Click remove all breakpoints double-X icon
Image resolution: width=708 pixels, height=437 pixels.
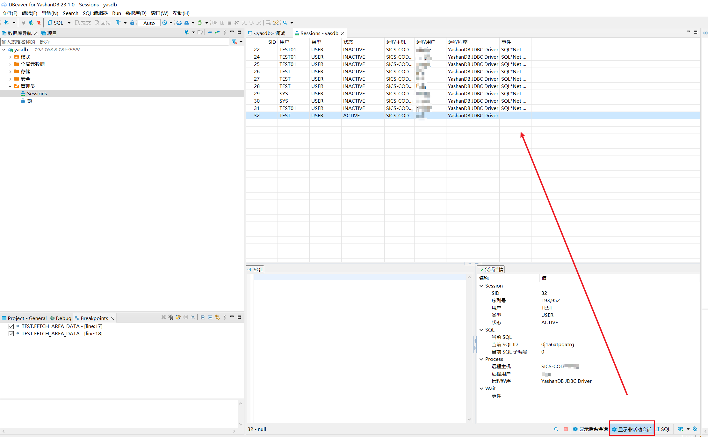pos(171,317)
